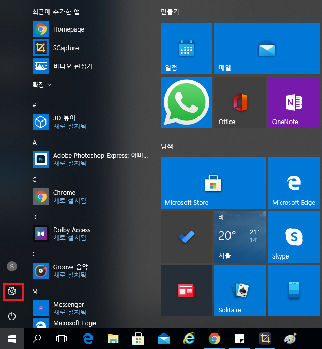Open Settings gear icon
The height and width of the screenshot is (349, 322).
[12, 291]
